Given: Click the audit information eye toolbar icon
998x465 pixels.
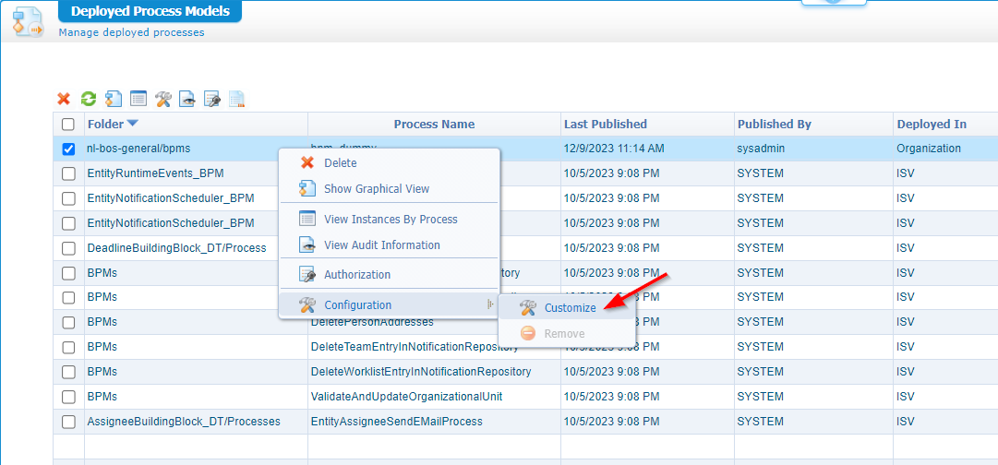Looking at the screenshot, I should pyautogui.click(x=187, y=99).
